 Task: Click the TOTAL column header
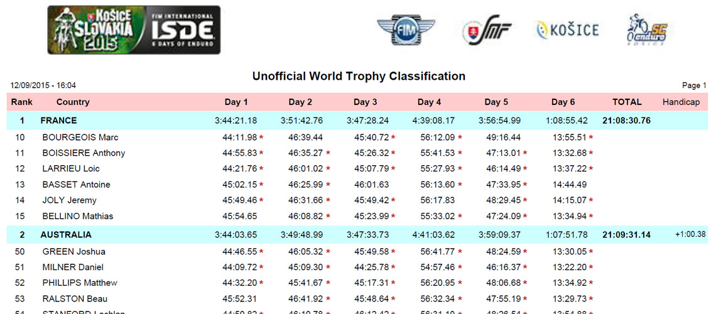click(627, 102)
